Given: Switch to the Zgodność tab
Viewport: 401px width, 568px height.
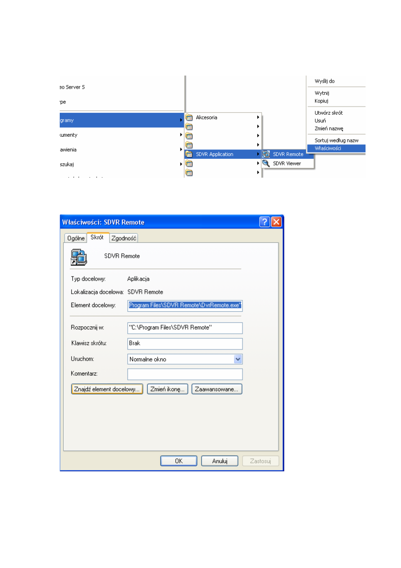Looking at the screenshot, I should (124, 238).
